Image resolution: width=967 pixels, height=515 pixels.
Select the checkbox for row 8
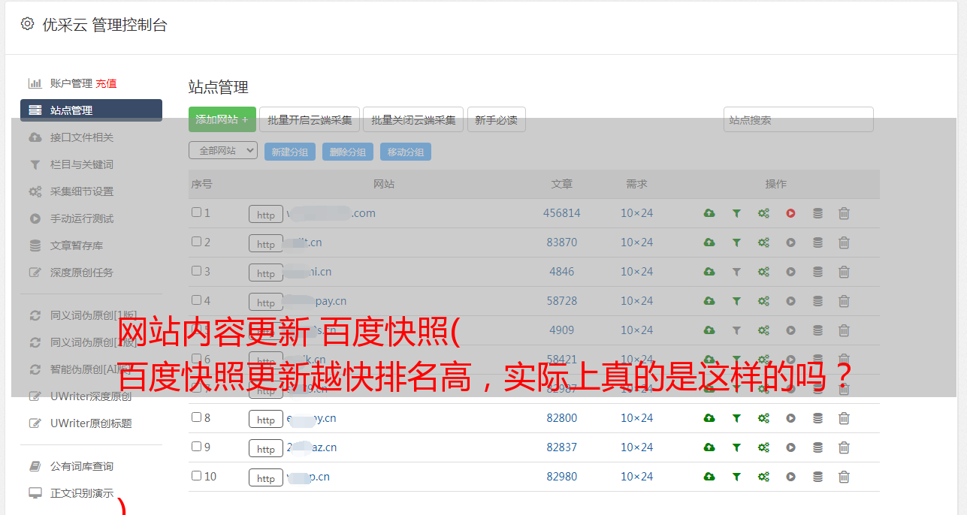coord(196,417)
